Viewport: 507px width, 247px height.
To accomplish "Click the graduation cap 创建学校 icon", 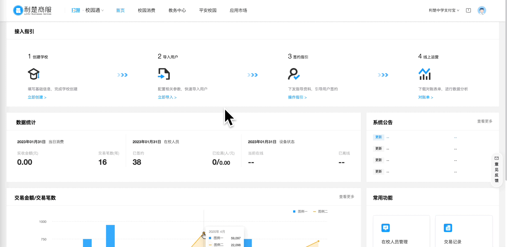I will pyautogui.click(x=34, y=74).
